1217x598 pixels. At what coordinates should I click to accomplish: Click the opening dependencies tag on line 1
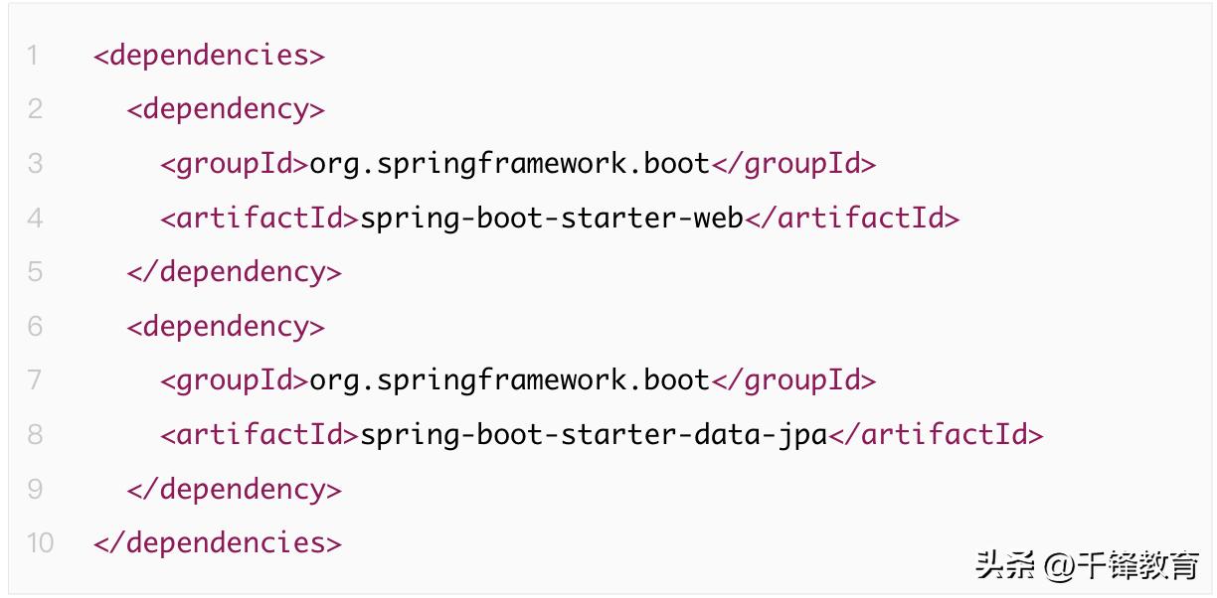tap(208, 55)
